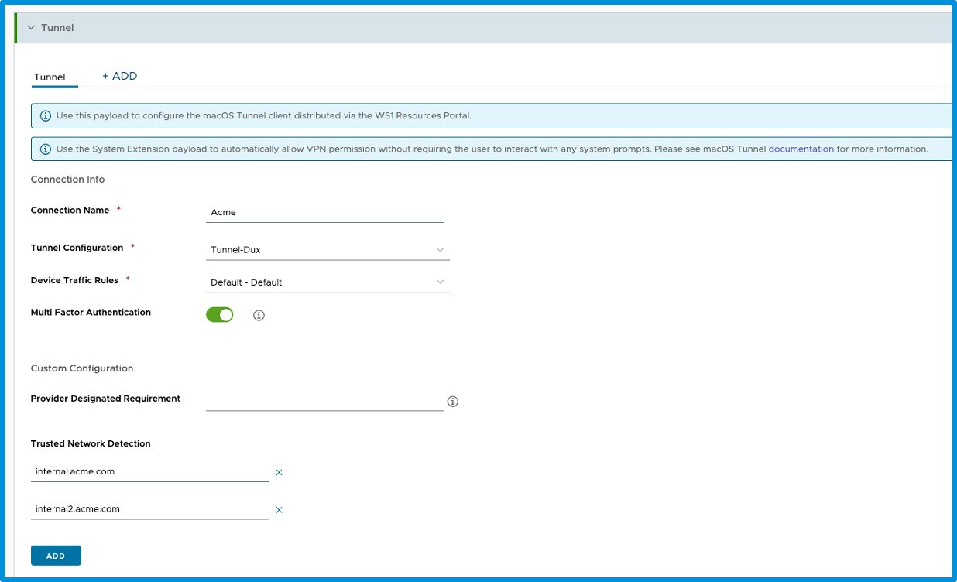Collapse the Tunnel section chevron
This screenshot has height=582, width=957.
pyautogui.click(x=31, y=28)
